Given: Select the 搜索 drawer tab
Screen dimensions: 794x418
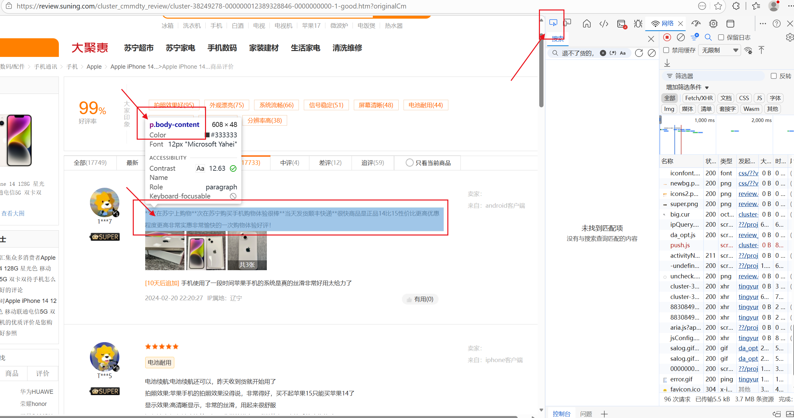Looking at the screenshot, I should [x=558, y=39].
